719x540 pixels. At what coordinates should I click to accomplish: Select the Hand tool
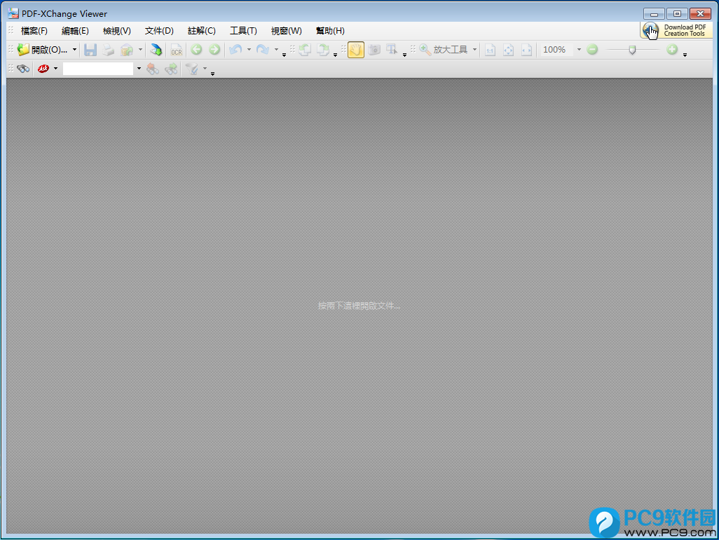tap(356, 50)
